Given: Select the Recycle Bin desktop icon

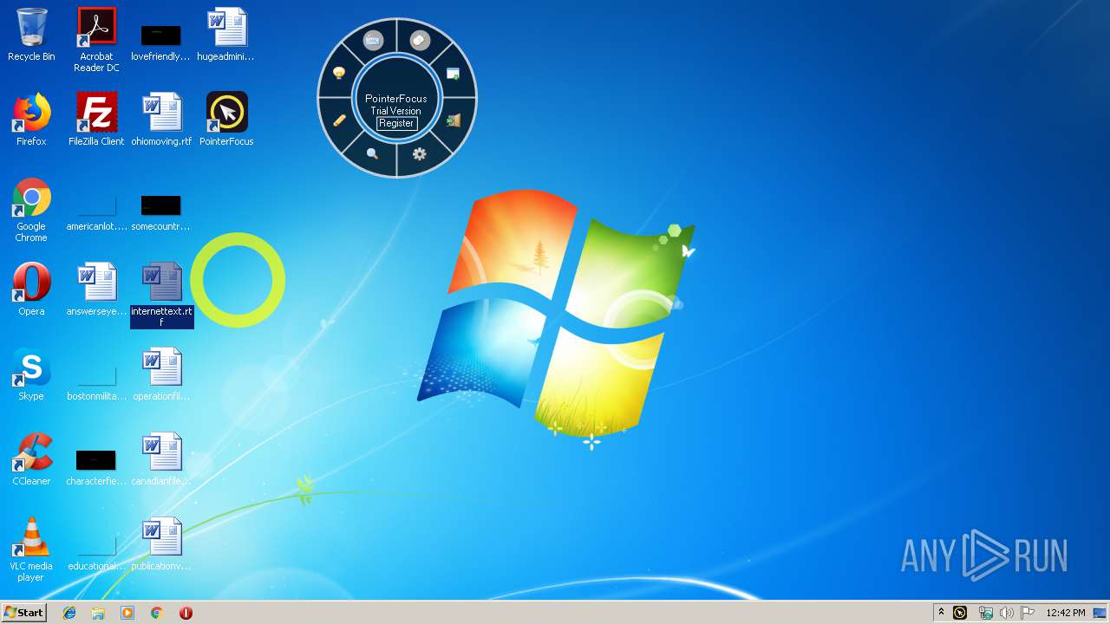Looking at the screenshot, I should tap(31, 36).
